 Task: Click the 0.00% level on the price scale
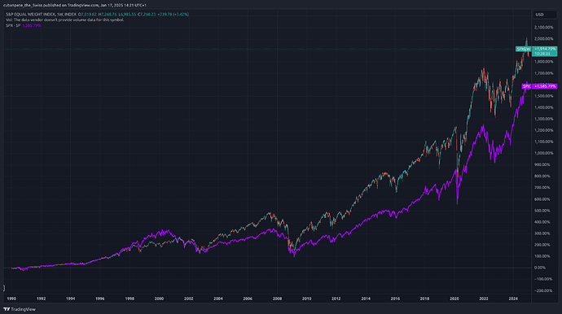[x=540, y=268]
